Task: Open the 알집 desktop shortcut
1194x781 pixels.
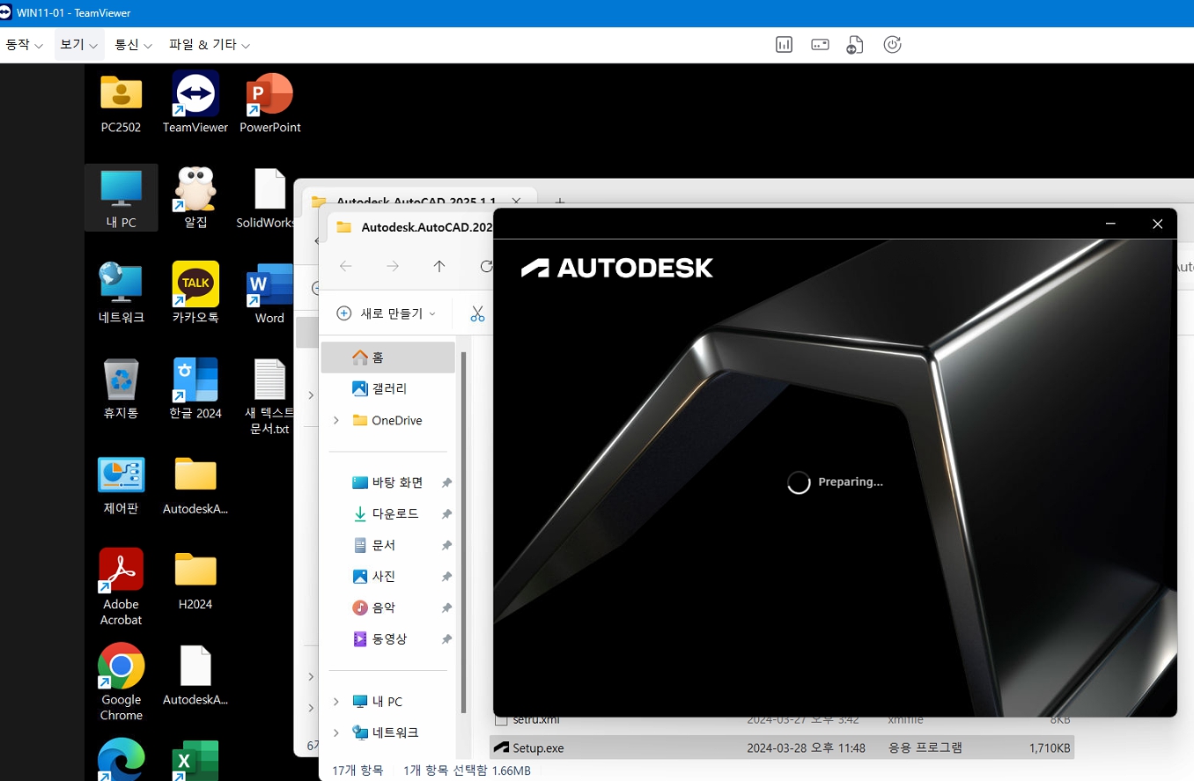Action: [x=195, y=197]
